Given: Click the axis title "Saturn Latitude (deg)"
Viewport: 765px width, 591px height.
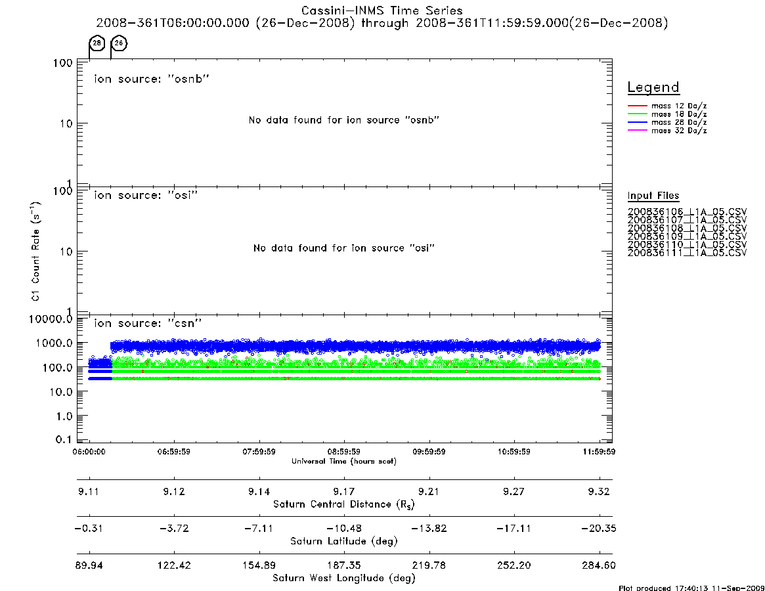Looking at the screenshot, I should coord(344,541).
